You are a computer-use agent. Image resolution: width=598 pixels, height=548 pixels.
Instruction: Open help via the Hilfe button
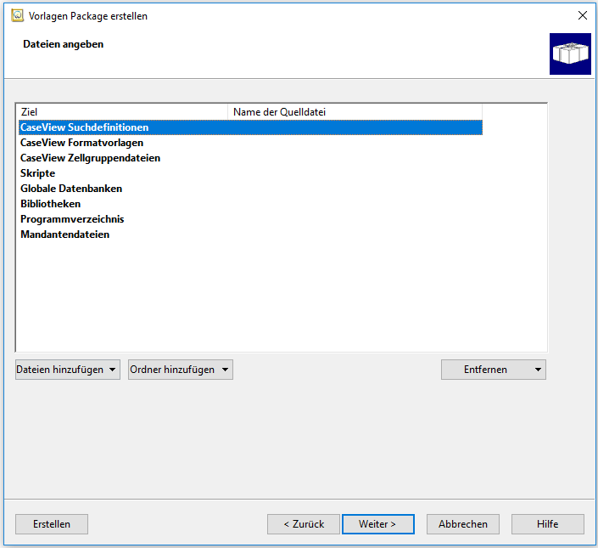click(547, 524)
